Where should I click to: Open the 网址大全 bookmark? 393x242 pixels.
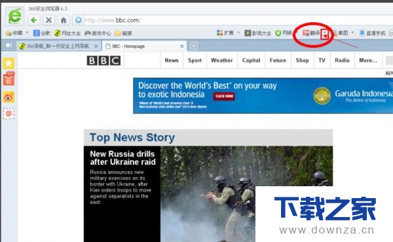tap(67, 33)
